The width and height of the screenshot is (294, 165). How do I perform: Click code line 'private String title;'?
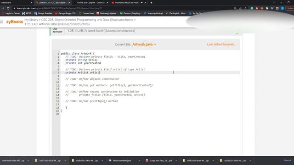81,60
